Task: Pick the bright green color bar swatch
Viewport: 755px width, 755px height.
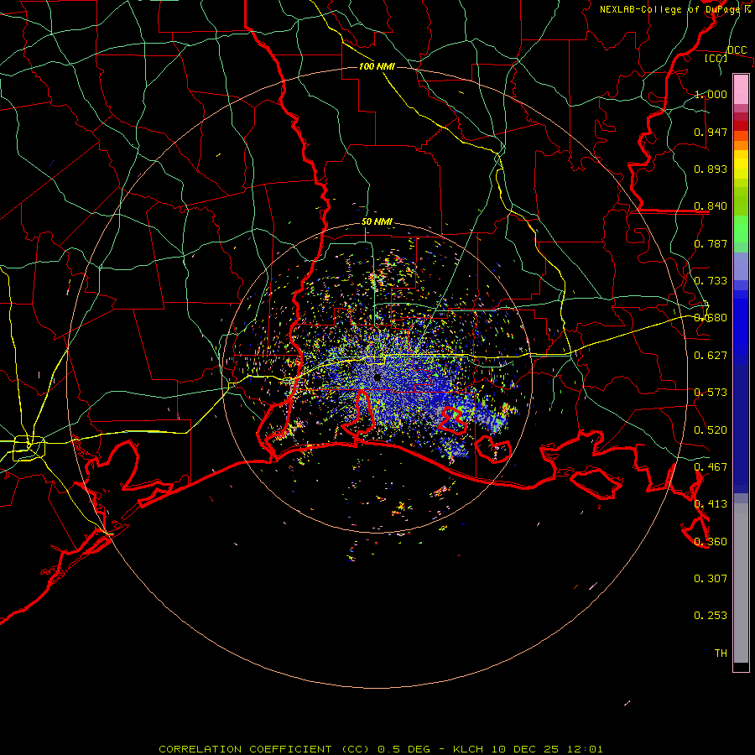Action: tap(741, 229)
